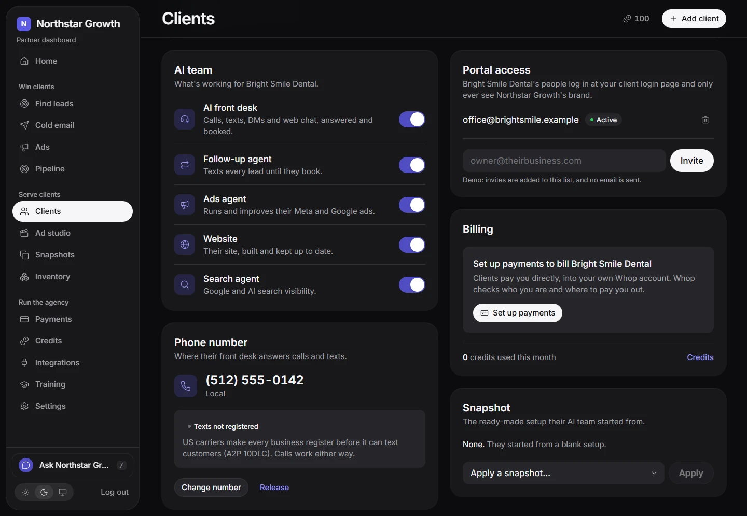Click the Follow-up agent repeat icon
Image resolution: width=747 pixels, height=516 pixels.
click(x=185, y=165)
